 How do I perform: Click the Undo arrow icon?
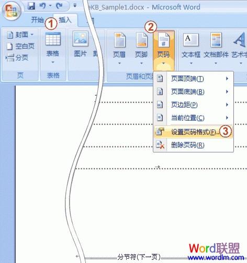coord(43,6)
